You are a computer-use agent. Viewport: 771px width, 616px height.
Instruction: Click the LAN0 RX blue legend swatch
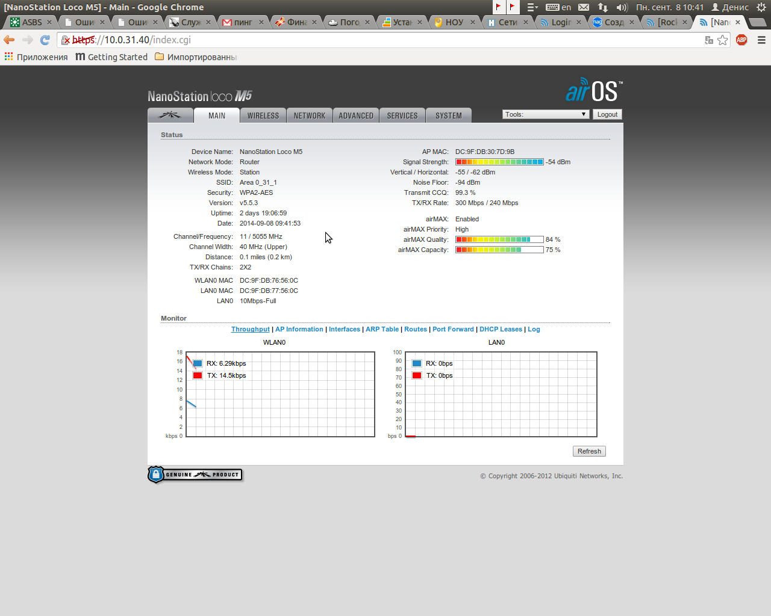(417, 363)
